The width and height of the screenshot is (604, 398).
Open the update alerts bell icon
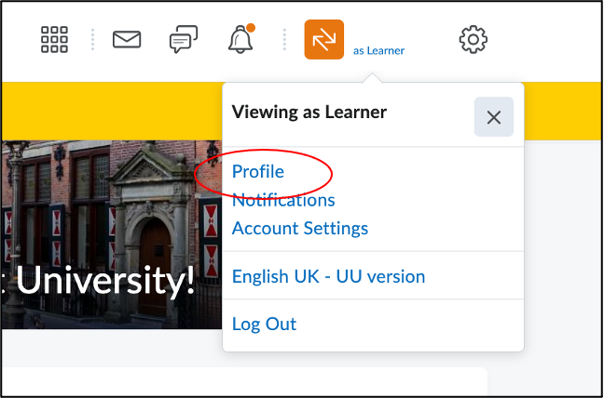point(240,40)
